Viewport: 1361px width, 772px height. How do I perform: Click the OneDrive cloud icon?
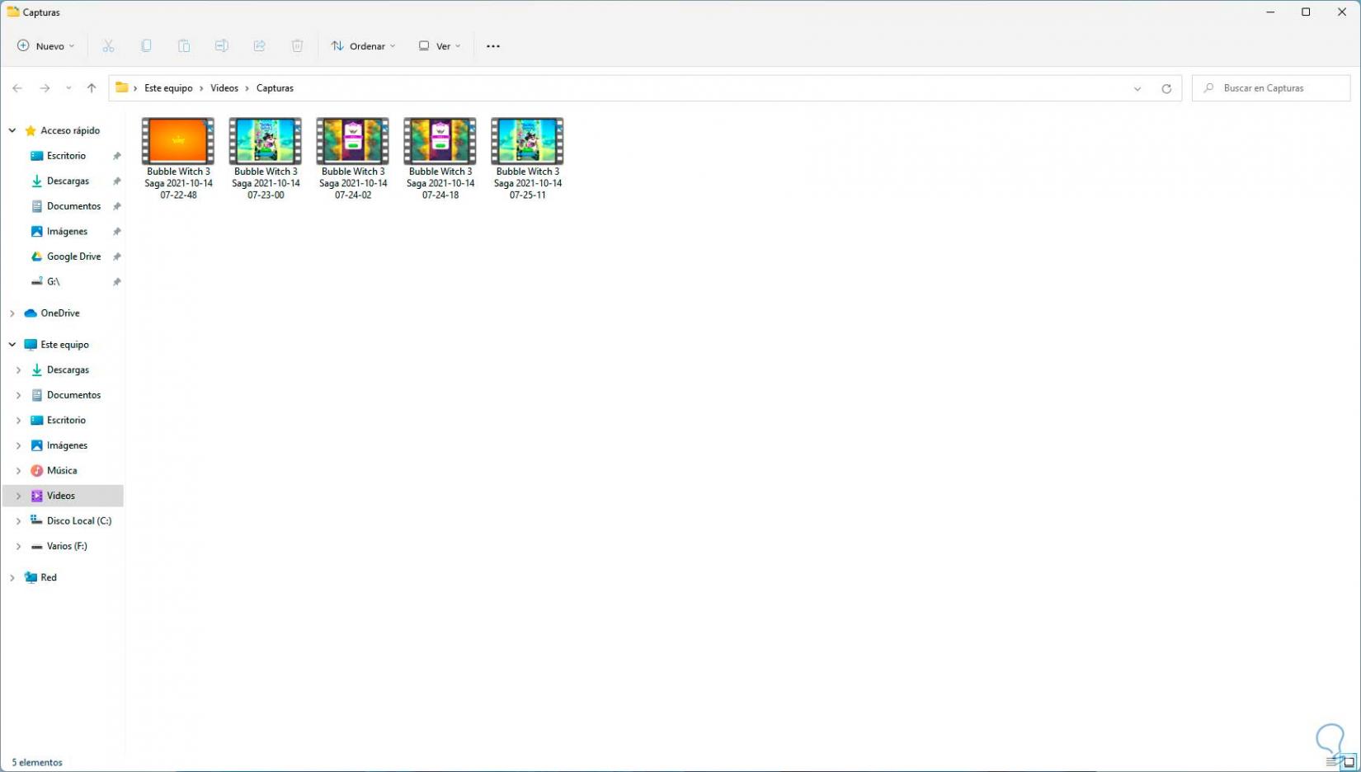click(31, 313)
